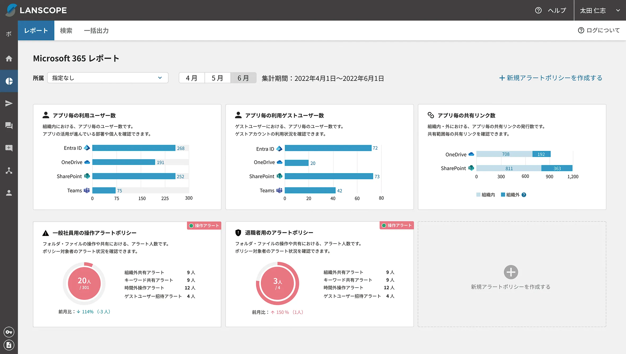Click the document icon at sidebar bottom

9,345
